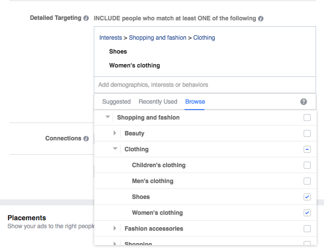Click the Fashion accessories category label
Image resolution: width=324 pixels, height=251 pixels.
[x=154, y=229]
